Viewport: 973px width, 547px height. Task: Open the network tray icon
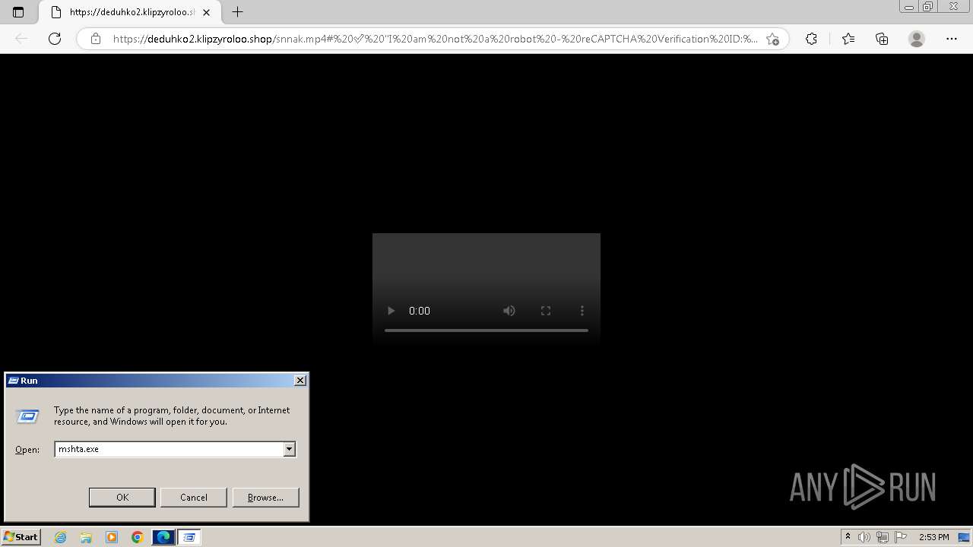(x=882, y=537)
